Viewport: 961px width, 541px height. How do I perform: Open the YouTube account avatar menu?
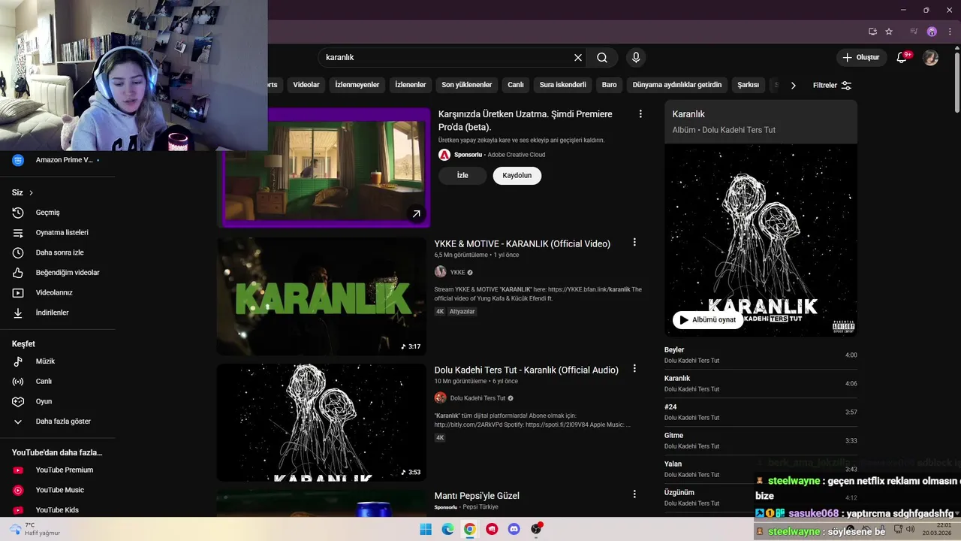click(x=931, y=57)
